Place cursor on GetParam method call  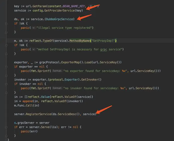coord(39,6)
